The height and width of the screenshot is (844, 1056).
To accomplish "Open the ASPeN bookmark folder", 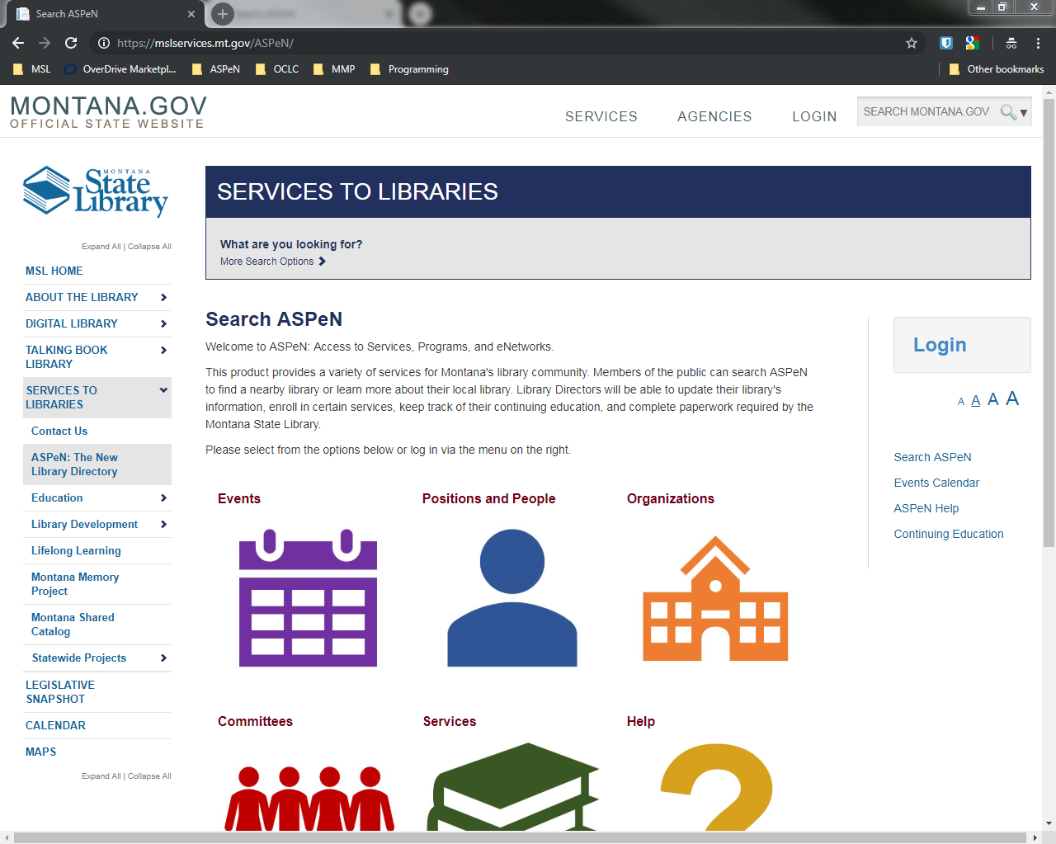I will pyautogui.click(x=215, y=69).
